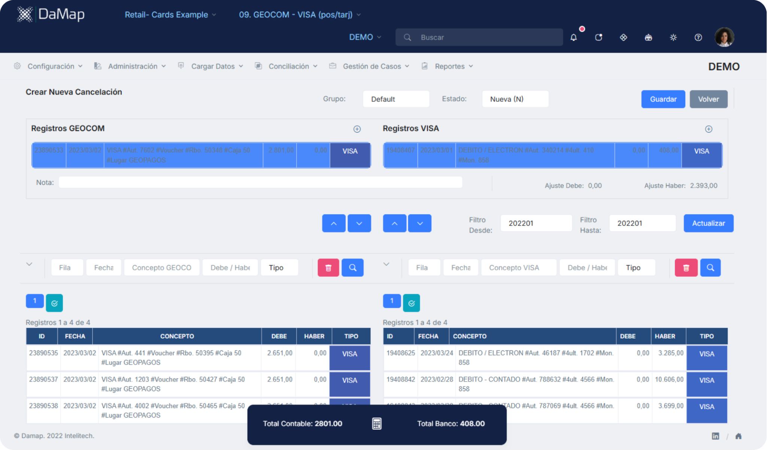Open the Grupo Default dropdown
Viewport: 767px width, 450px height.
[396, 99]
